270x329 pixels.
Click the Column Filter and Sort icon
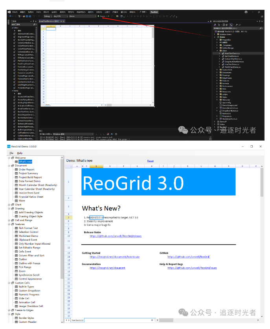[x=17, y=256]
